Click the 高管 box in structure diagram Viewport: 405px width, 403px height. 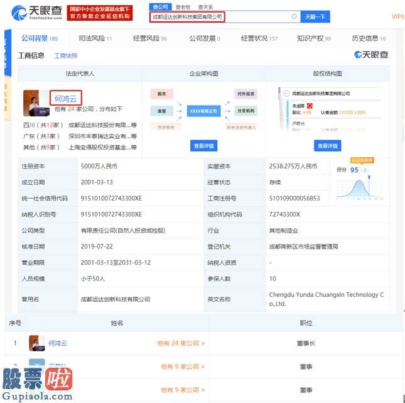162,111
